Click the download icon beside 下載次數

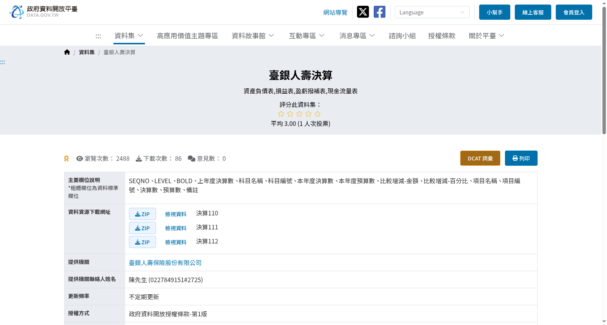point(139,159)
